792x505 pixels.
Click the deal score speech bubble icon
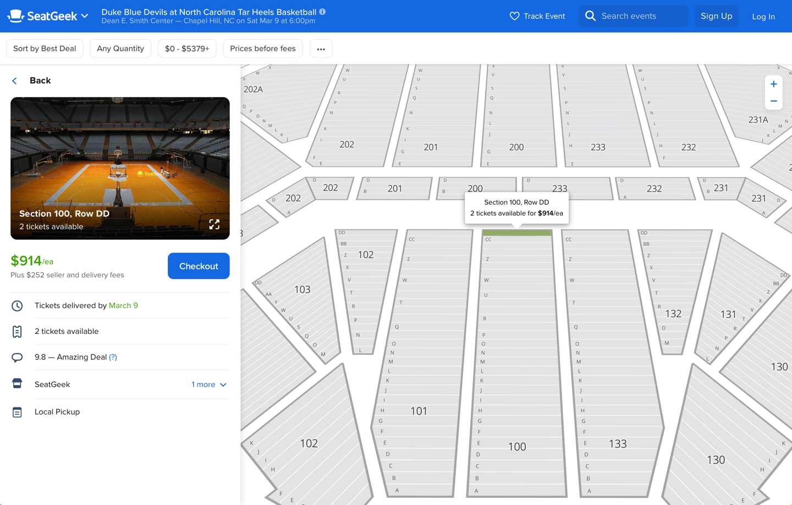(x=17, y=358)
